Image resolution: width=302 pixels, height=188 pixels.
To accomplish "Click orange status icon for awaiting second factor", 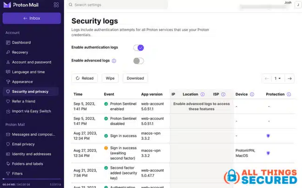I will tap(106, 148).
